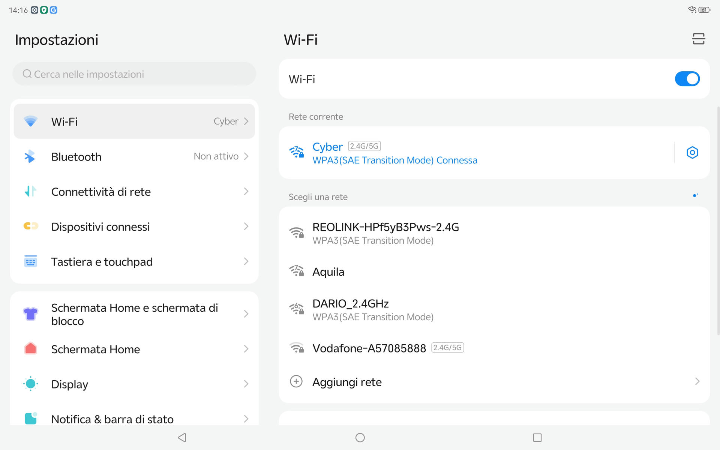720x450 pixels.
Task: Open Schermata Home e schermata di blocco
Action: 134,314
